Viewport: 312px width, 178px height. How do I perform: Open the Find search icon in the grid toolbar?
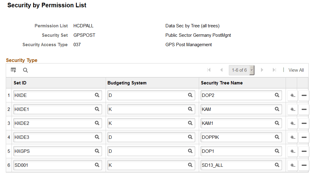25,70
